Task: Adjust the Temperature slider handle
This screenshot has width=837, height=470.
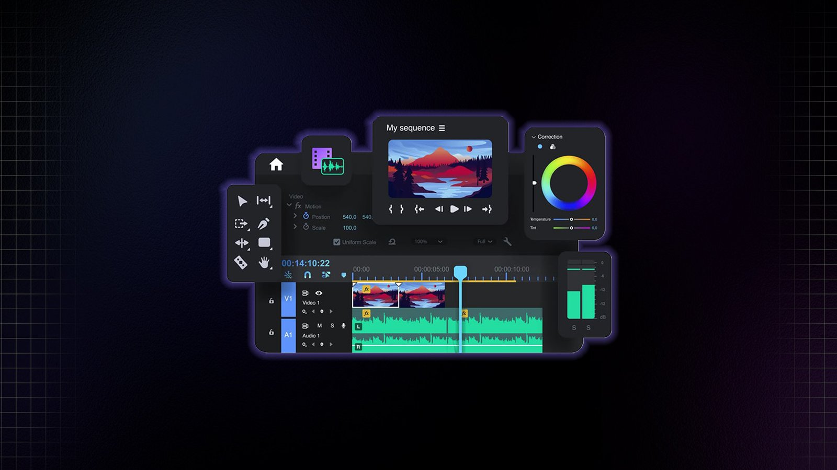Action: click(571, 219)
